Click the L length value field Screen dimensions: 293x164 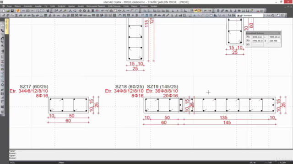pyautogui.click(x=275, y=37)
